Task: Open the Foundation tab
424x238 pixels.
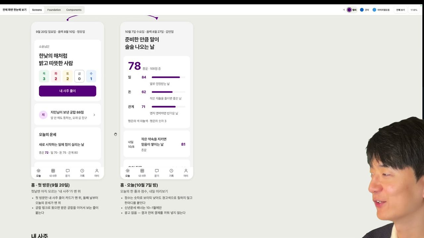Action: (x=54, y=10)
